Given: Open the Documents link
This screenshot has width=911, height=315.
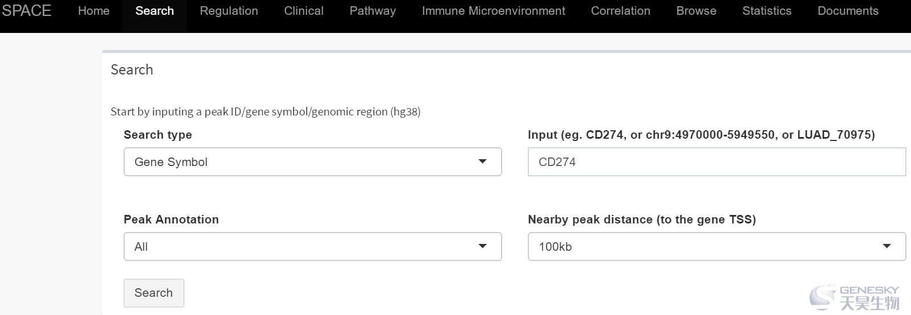Looking at the screenshot, I should 848,11.
